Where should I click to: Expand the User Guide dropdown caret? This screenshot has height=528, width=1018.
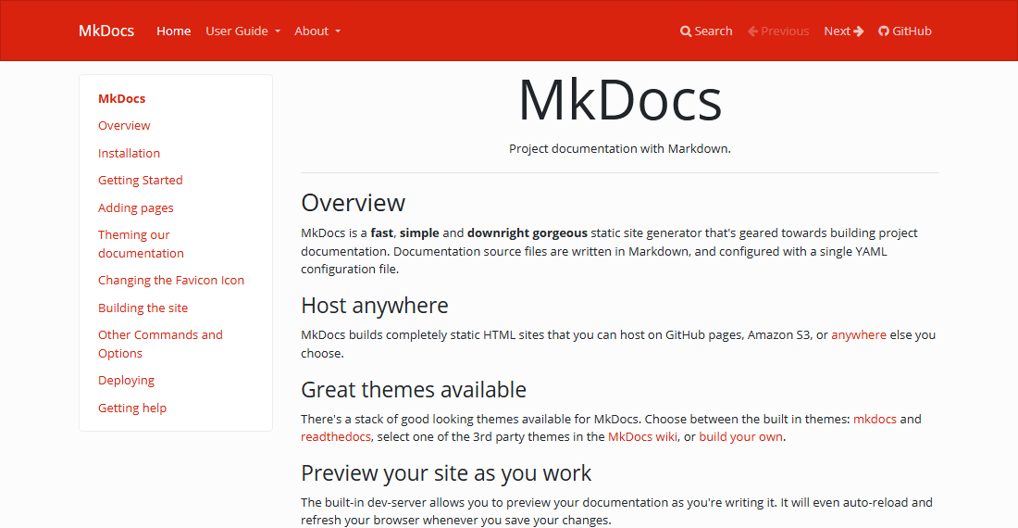pos(278,31)
